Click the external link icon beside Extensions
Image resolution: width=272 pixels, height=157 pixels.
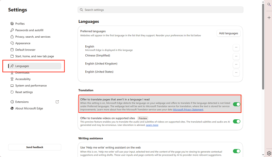(x=57, y=102)
